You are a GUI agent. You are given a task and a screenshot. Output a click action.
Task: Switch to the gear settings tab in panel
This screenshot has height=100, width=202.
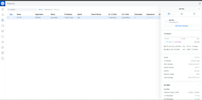point(194,14)
